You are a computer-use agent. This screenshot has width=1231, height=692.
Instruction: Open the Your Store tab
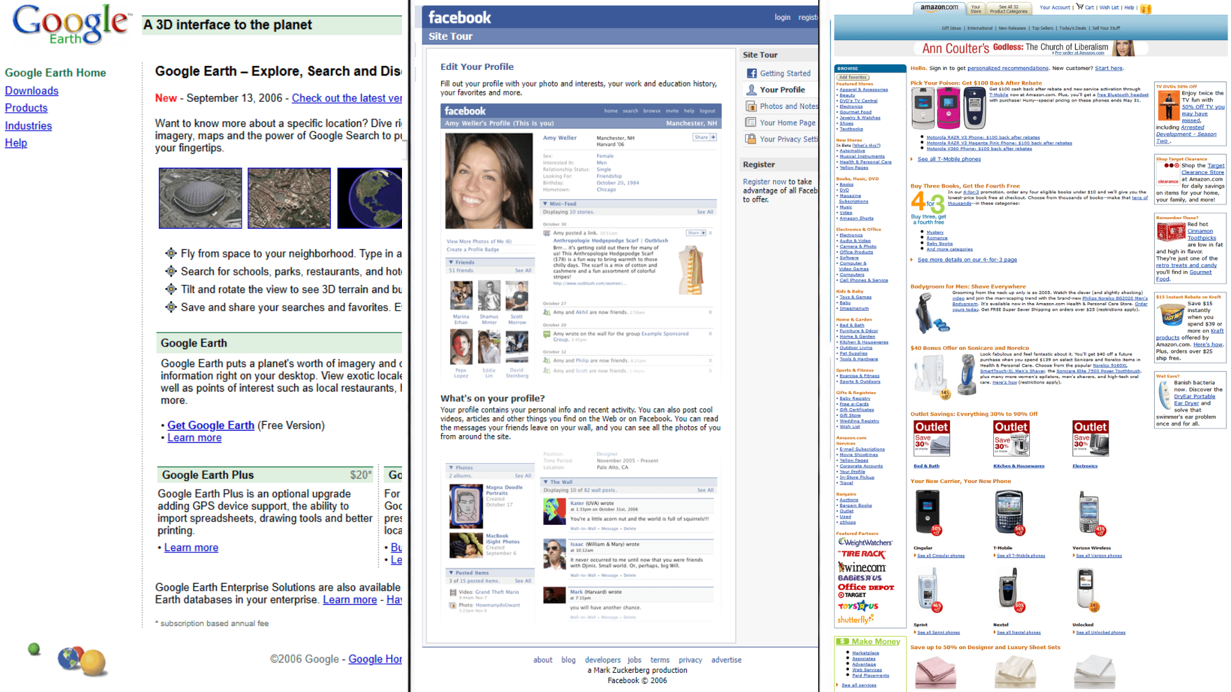pyautogui.click(x=975, y=9)
